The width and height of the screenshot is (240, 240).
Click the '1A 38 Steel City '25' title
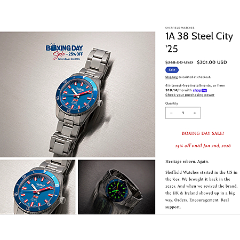pos(199,42)
